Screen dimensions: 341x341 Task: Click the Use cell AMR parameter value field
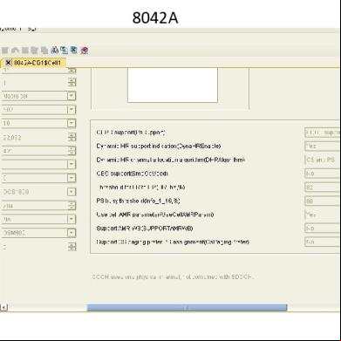pyautogui.click(x=323, y=215)
